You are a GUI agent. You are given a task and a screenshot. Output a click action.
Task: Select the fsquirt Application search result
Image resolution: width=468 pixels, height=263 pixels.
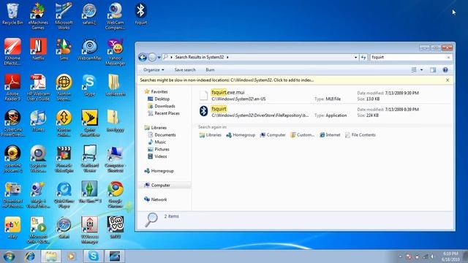[x=324, y=112]
